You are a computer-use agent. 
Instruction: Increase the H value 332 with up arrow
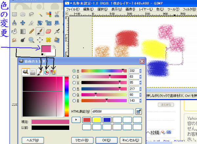141,70
